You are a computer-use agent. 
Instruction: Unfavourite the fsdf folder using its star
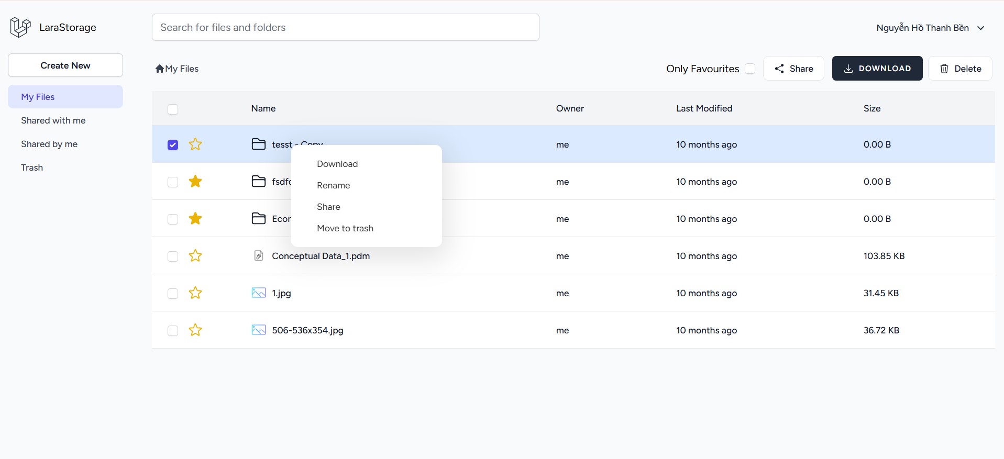click(195, 182)
